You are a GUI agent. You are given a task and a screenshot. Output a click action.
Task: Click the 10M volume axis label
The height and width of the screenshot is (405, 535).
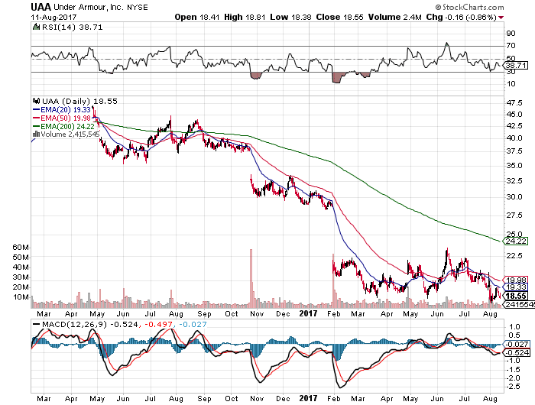(21, 296)
